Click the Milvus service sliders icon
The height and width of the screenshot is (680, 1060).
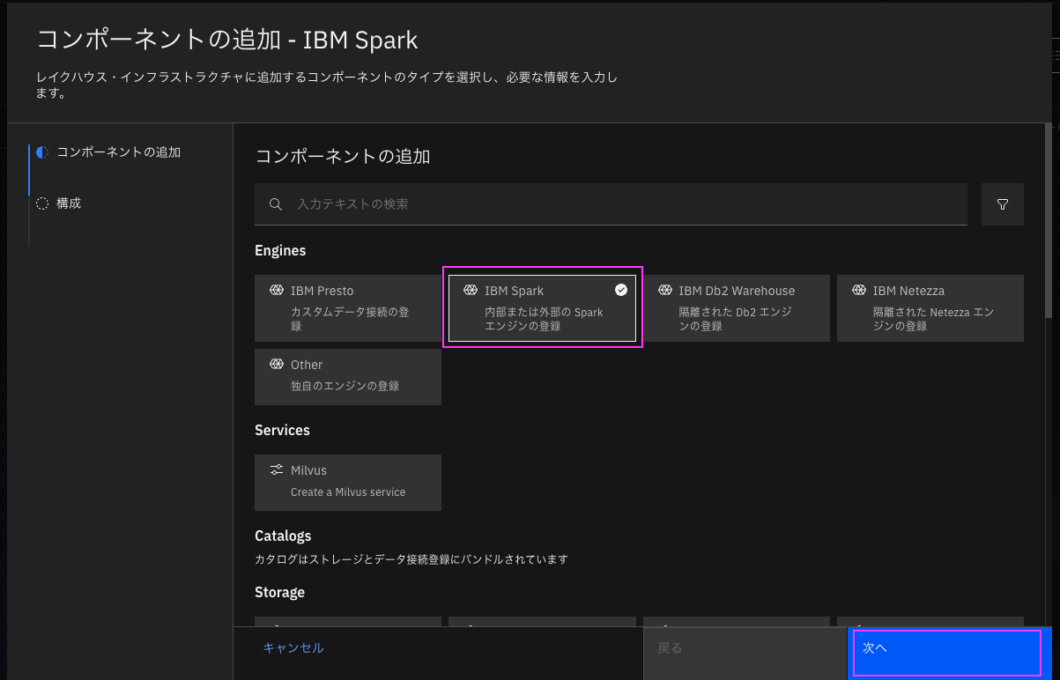point(277,469)
